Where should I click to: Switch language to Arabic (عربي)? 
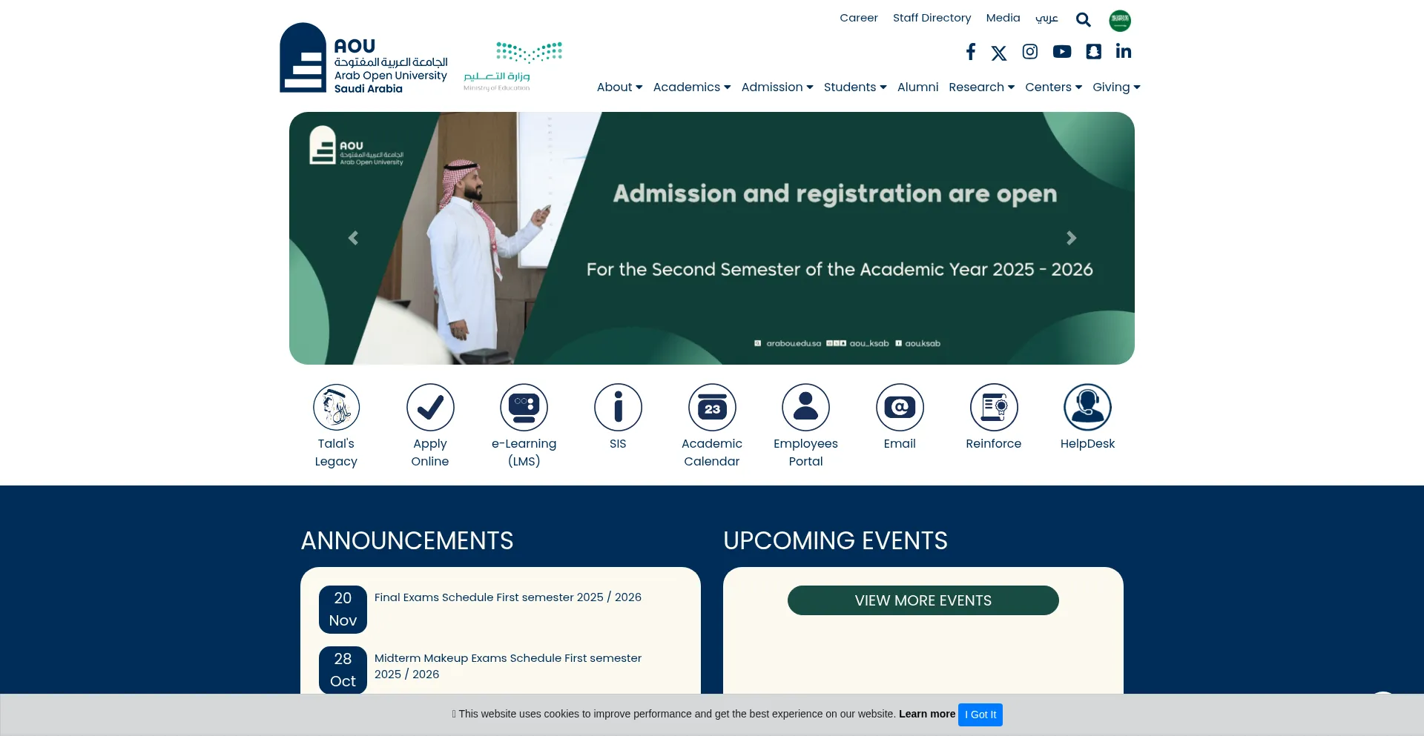[1046, 18]
